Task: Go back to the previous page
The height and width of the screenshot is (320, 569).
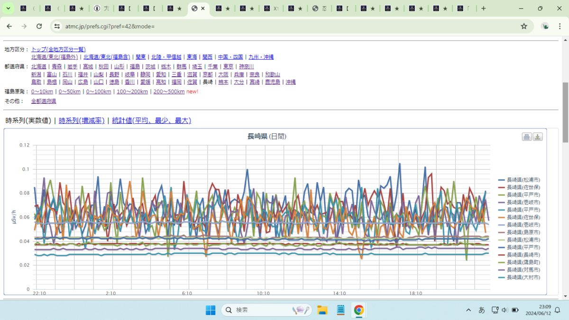Action: coord(9,26)
